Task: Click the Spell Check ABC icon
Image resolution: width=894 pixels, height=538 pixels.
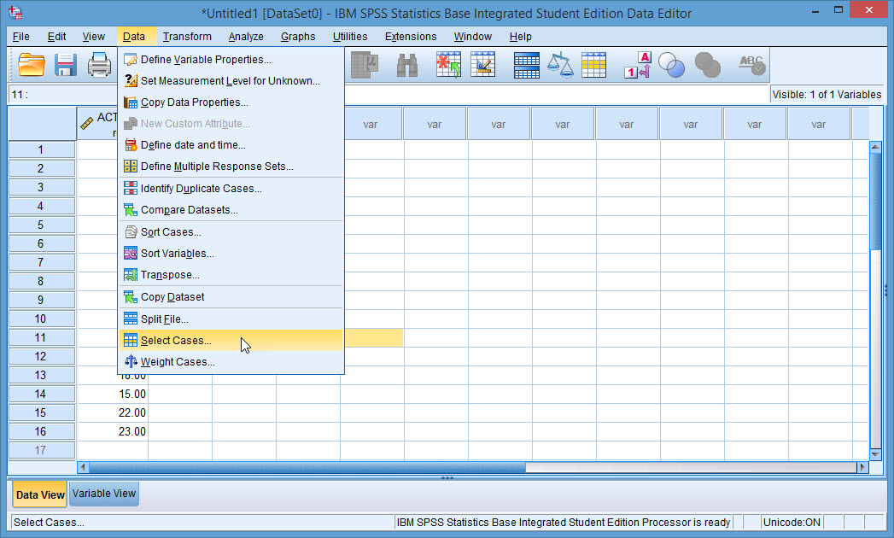Action: pos(751,65)
